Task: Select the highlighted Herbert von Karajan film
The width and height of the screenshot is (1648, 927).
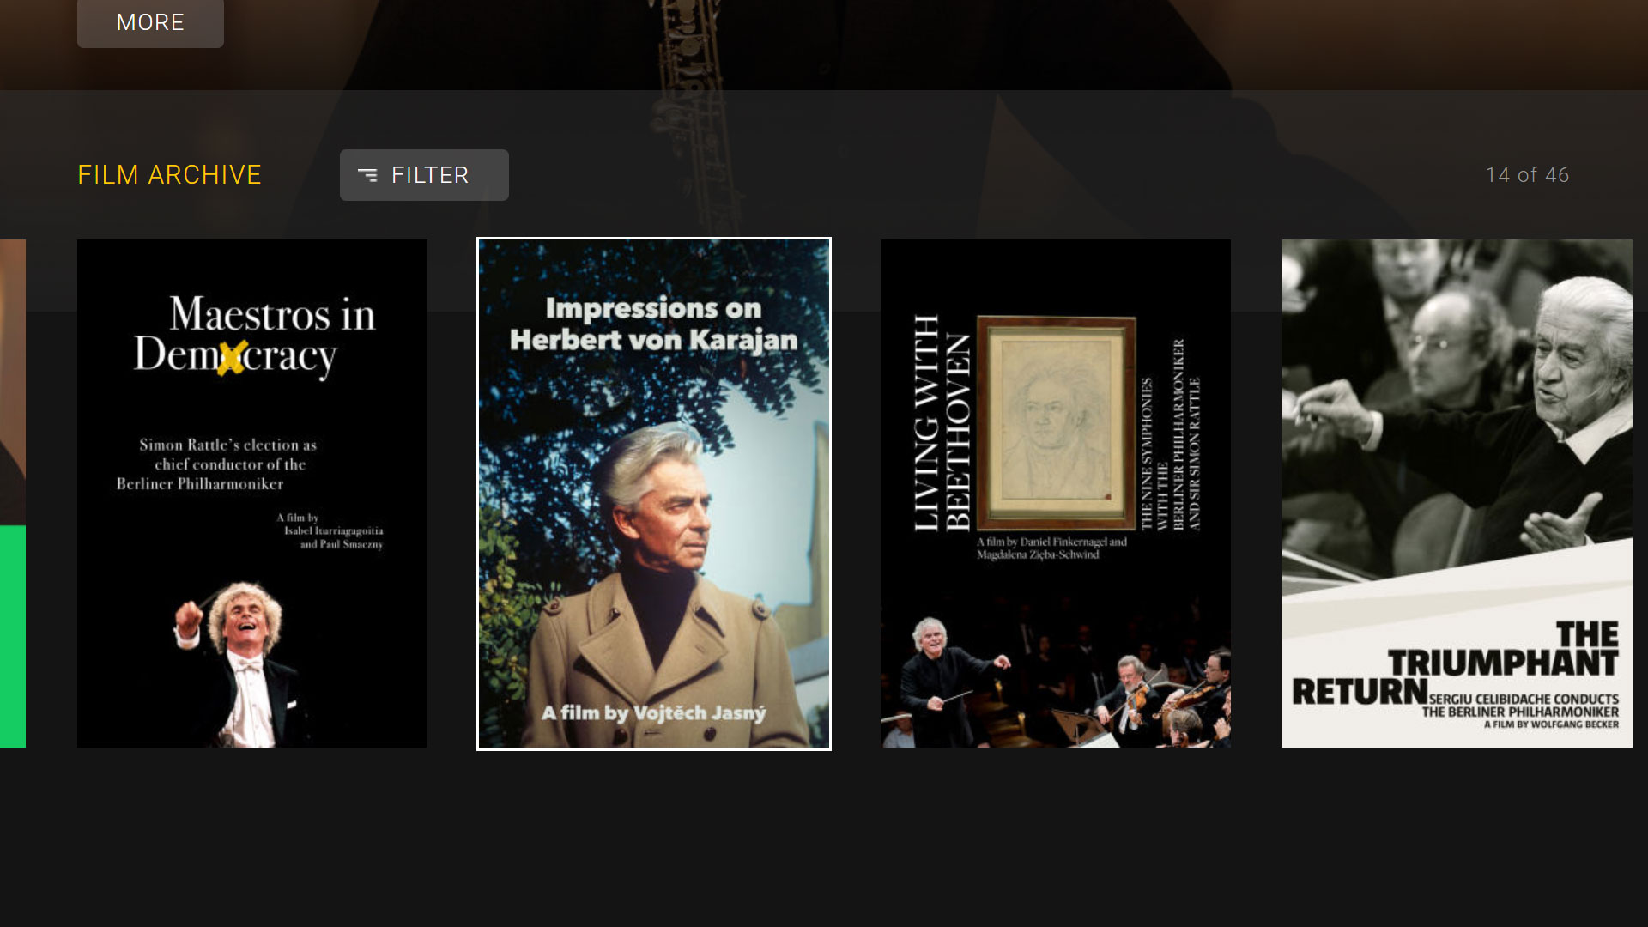Action: click(x=654, y=494)
